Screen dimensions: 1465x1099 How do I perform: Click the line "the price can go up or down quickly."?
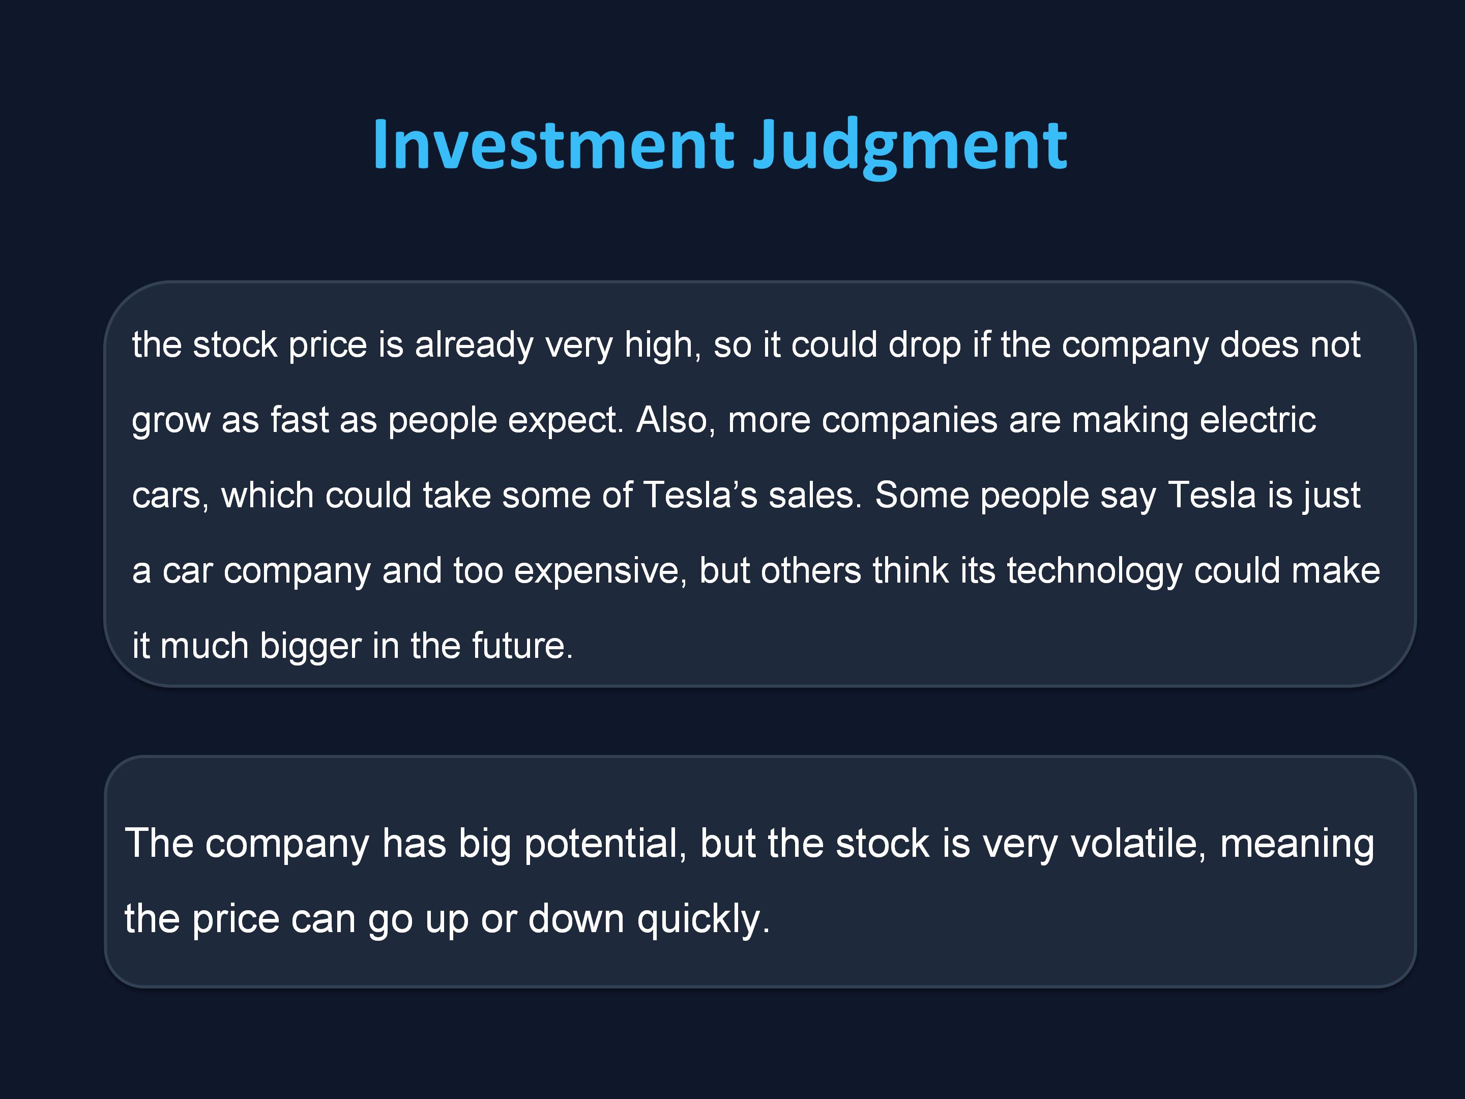[x=447, y=919]
